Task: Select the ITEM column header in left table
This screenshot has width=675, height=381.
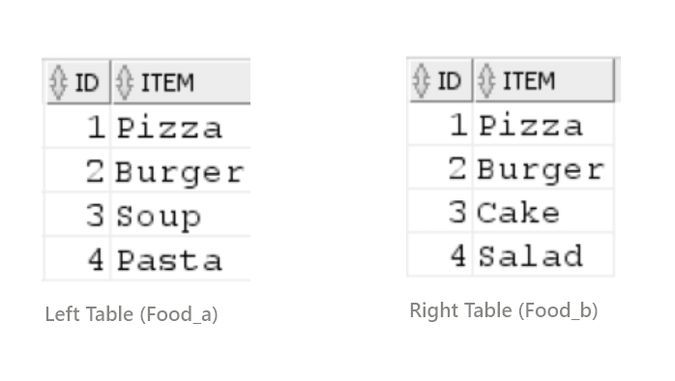Action: [x=181, y=82]
